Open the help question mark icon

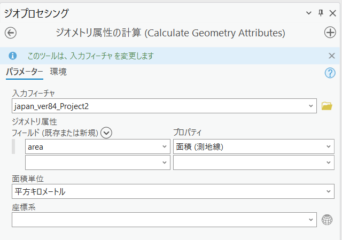point(330,73)
